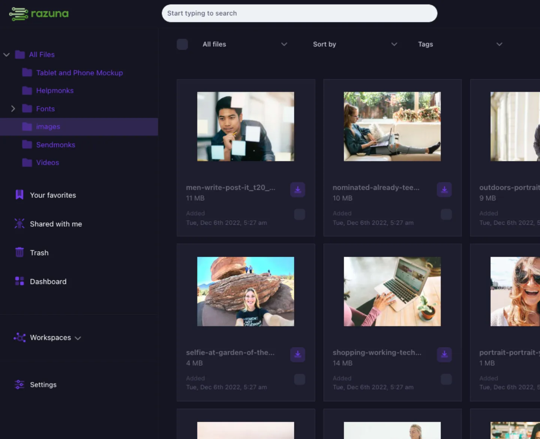The image size is (540, 439).
Task: Open the Helpmonks folder
Action: coord(55,90)
